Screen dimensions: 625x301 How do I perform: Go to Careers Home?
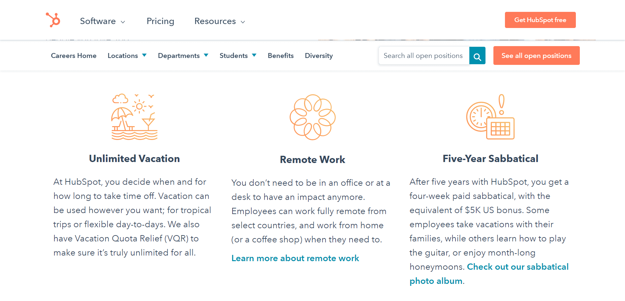74,56
